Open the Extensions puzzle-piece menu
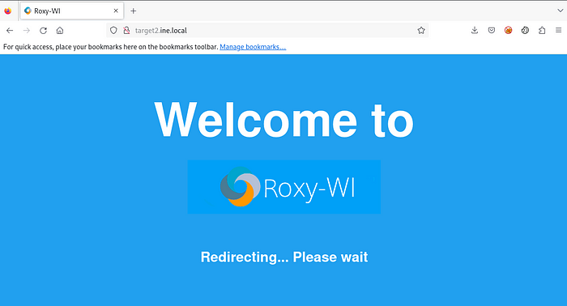 pyautogui.click(x=542, y=30)
